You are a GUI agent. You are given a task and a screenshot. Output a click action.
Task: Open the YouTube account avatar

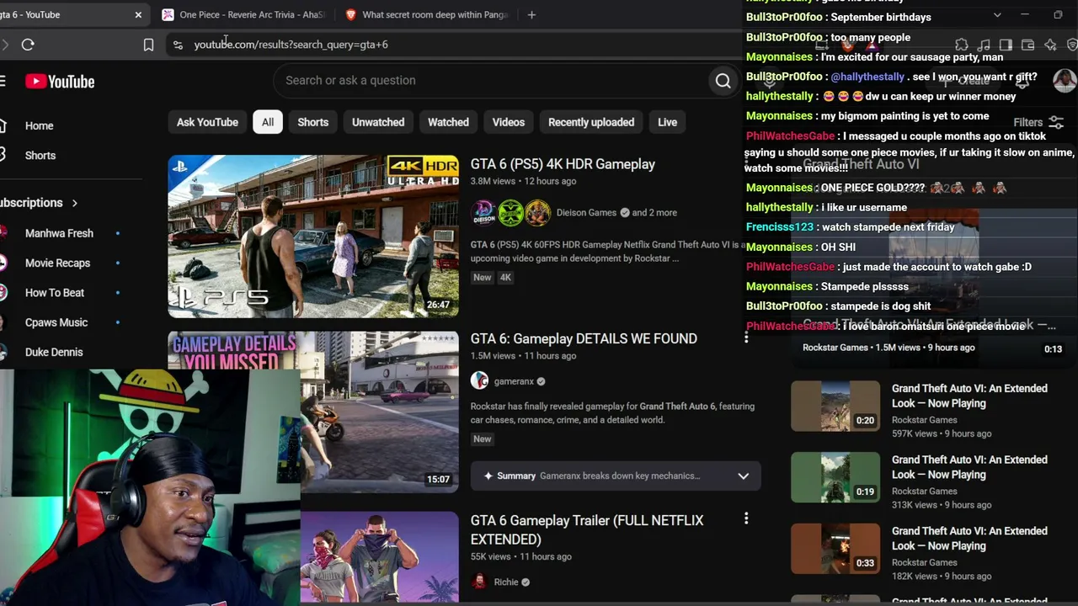(1065, 81)
